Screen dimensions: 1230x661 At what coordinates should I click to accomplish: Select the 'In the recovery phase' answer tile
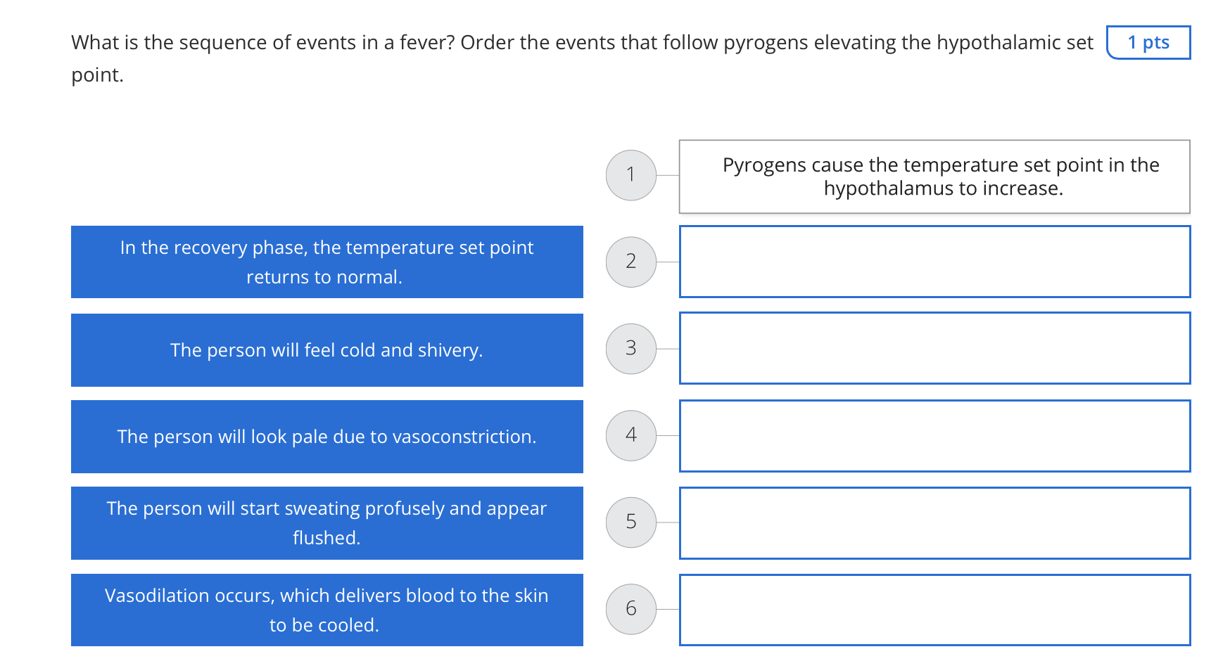tap(326, 262)
